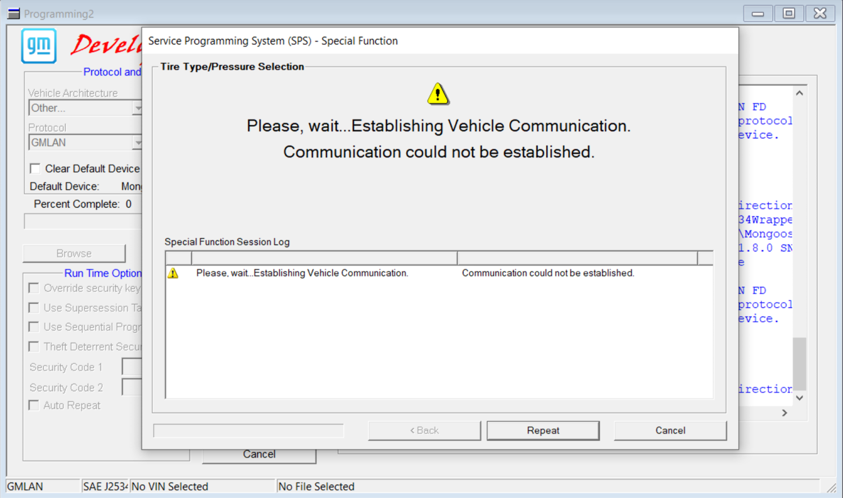Screen dimensions: 843x498
Task: Toggle Override security key checkbox
Action: [34, 288]
